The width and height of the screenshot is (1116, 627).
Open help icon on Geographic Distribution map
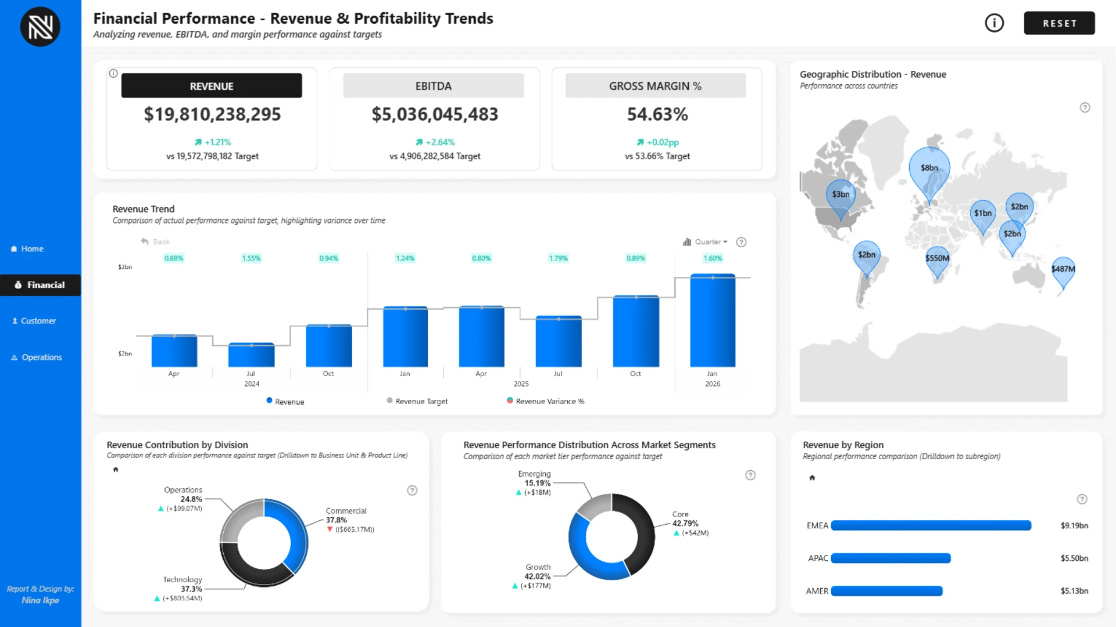pyautogui.click(x=1085, y=107)
